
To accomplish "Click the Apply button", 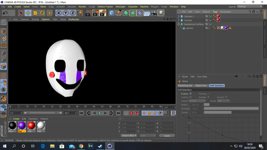I will tap(167, 136).
